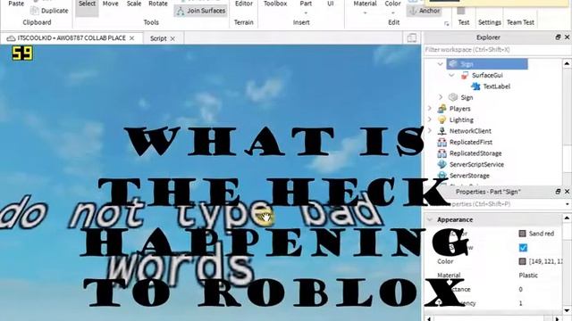Click the Properties scrollbar down arrow
Image resolution: width=572 pixels, height=321 pixels.
[567, 310]
